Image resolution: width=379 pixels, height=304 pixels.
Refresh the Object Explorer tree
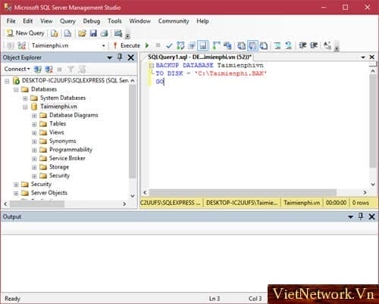[82, 69]
